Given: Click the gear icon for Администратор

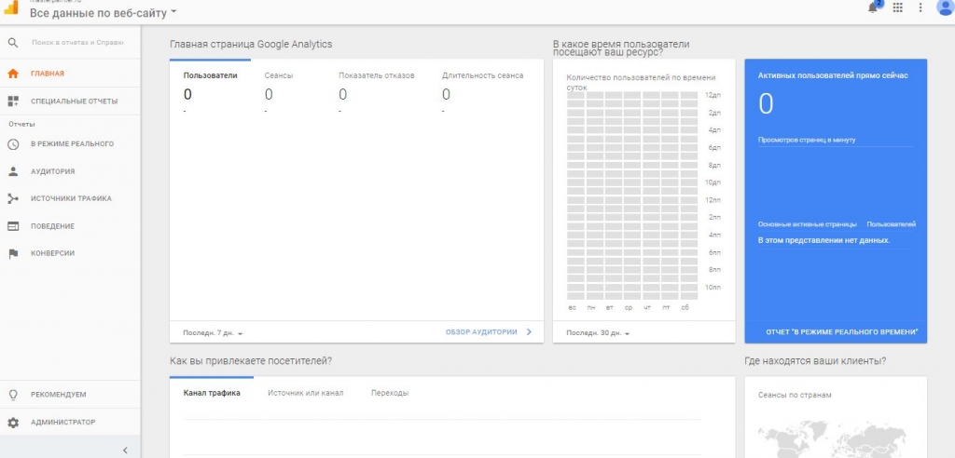Looking at the screenshot, I should 13,422.
